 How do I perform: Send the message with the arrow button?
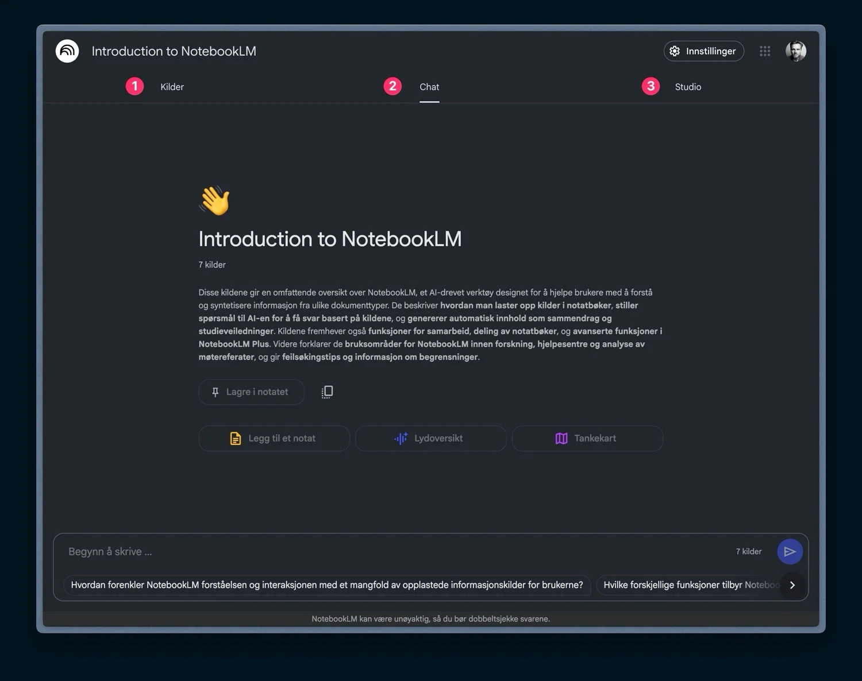tap(790, 551)
